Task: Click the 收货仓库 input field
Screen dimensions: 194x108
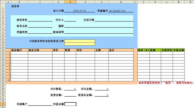Action: (x=40, y=26)
